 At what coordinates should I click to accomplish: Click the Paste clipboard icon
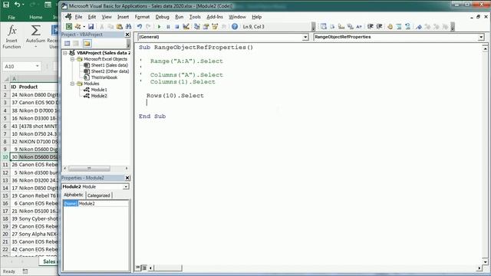(120, 27)
